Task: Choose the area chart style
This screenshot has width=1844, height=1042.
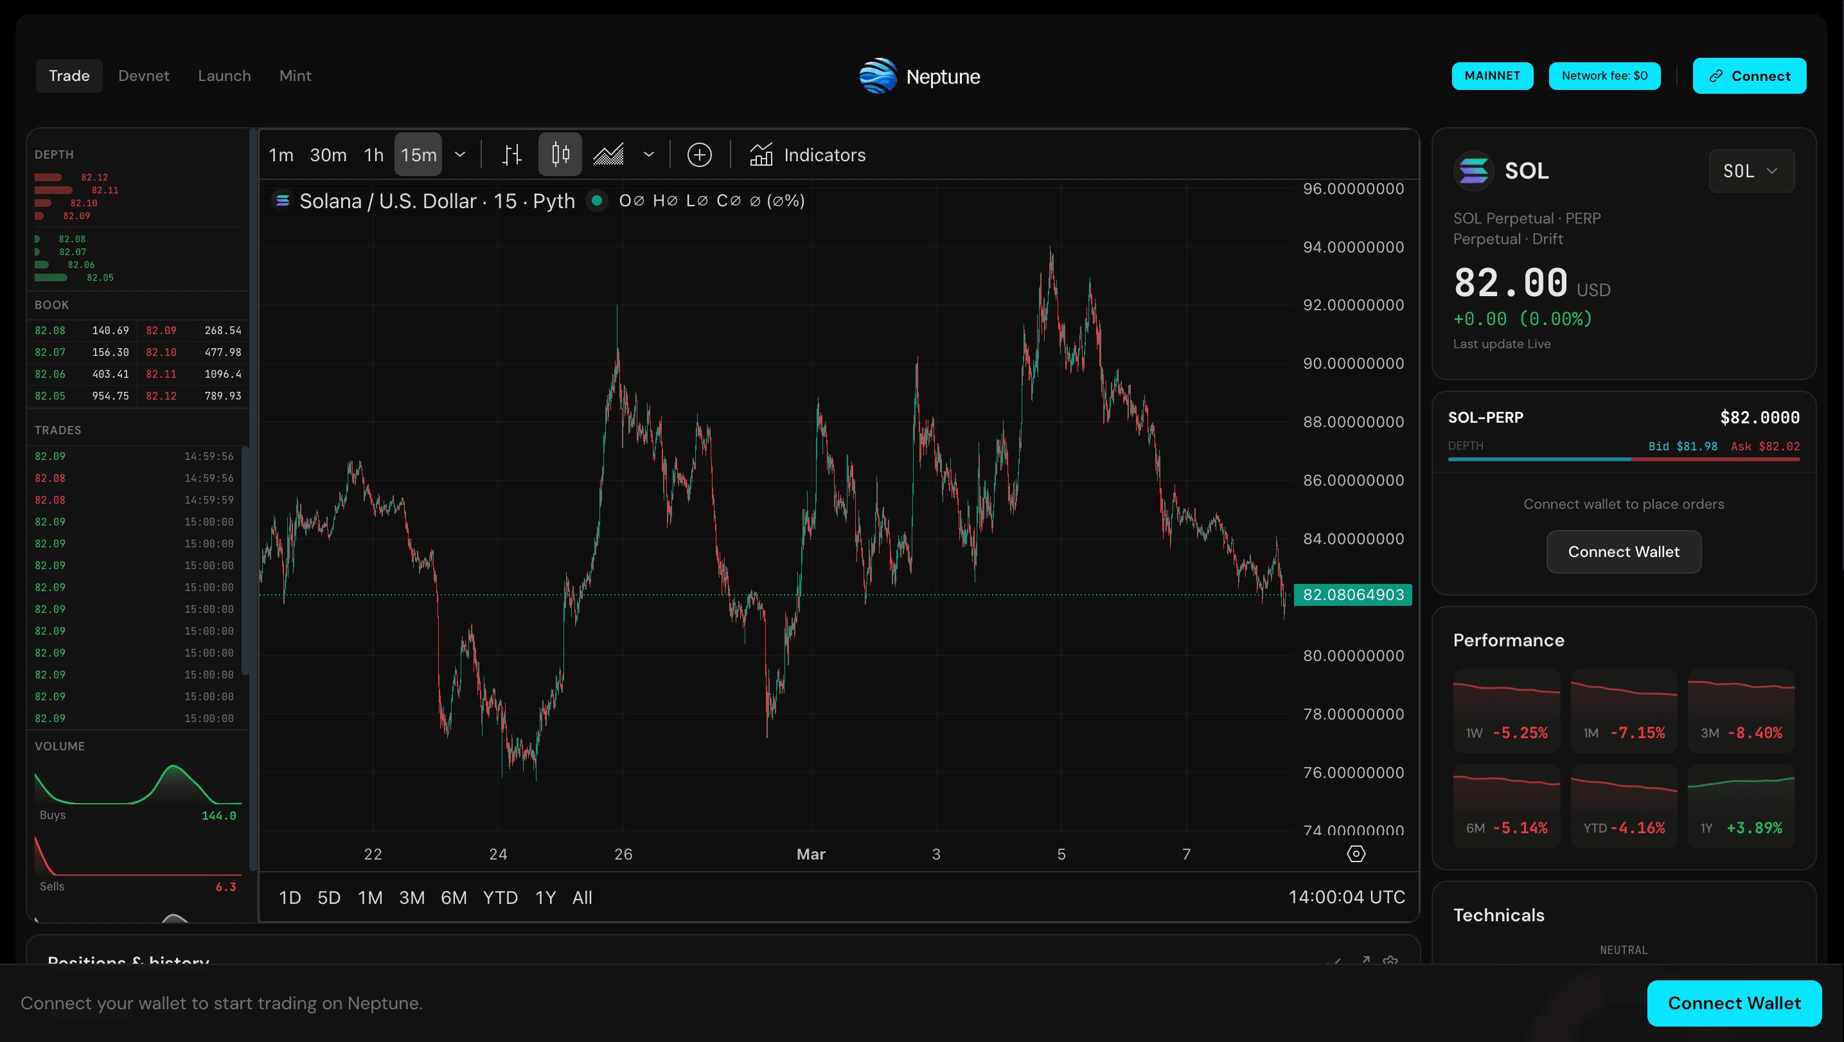Action: pyautogui.click(x=608, y=155)
